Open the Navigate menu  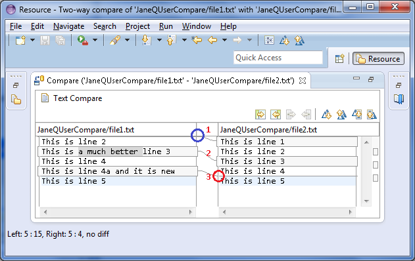69,26
